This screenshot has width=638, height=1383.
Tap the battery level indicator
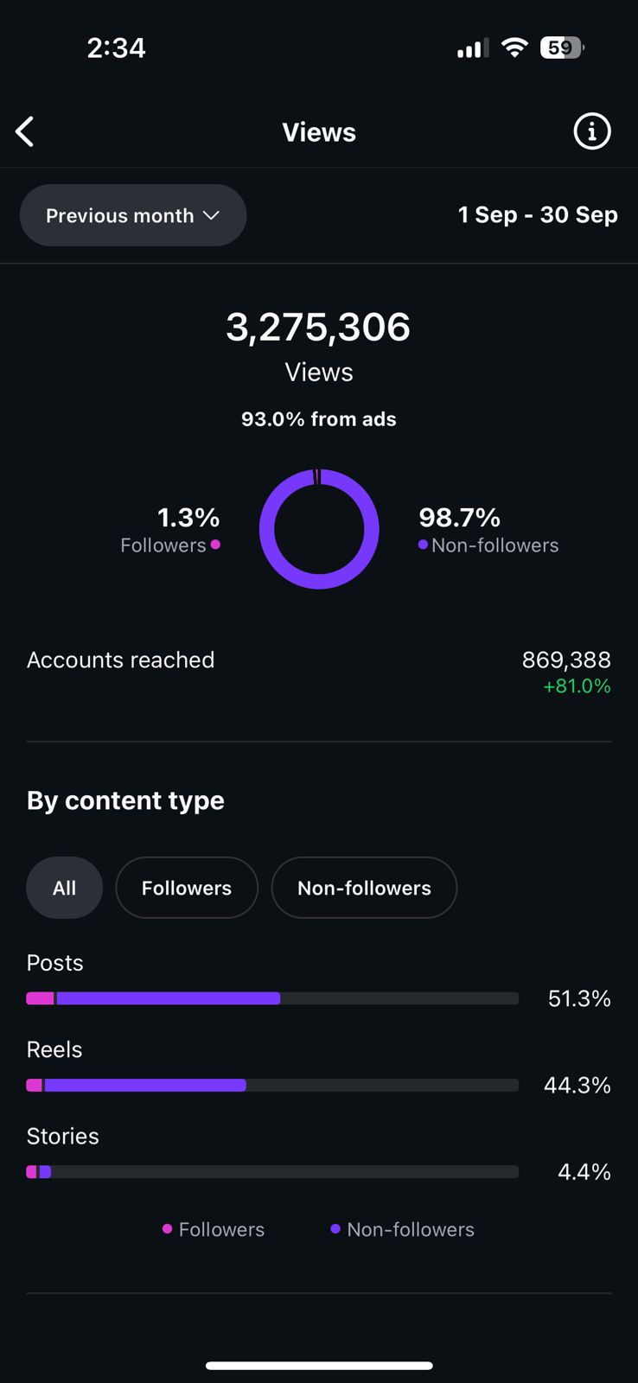pos(561,48)
